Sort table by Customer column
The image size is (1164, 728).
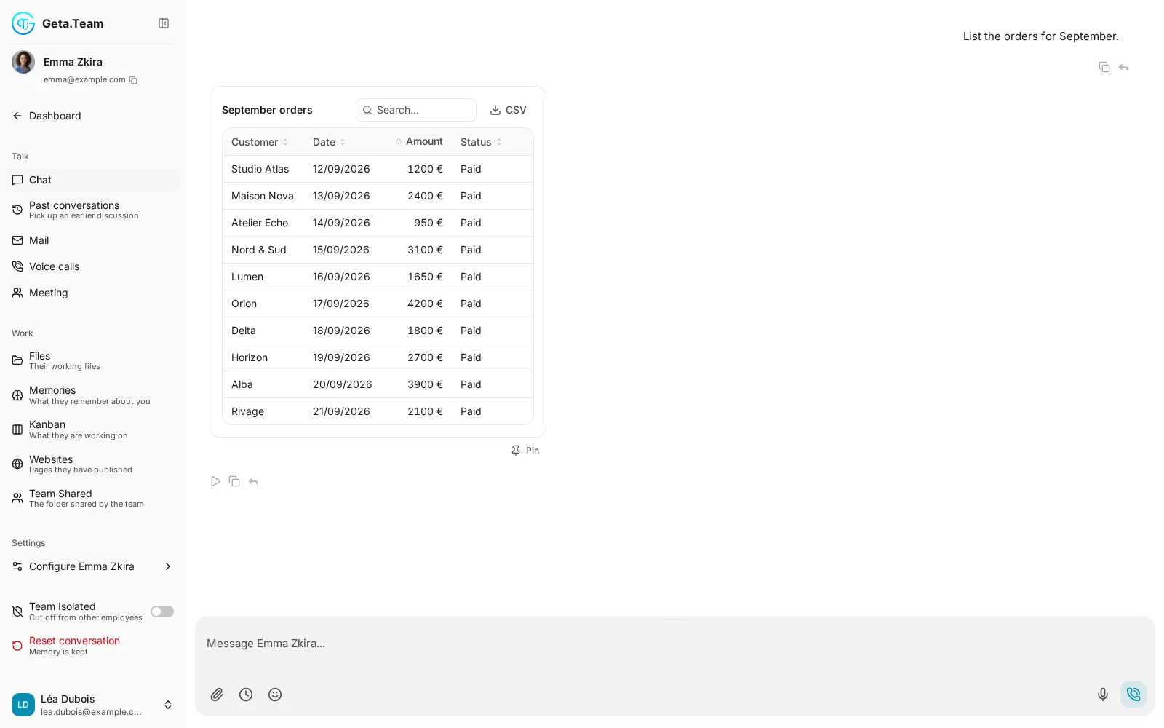(x=260, y=142)
